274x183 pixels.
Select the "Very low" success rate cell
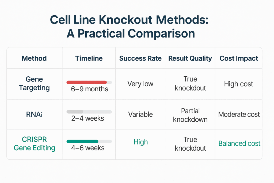pyautogui.click(x=140, y=84)
